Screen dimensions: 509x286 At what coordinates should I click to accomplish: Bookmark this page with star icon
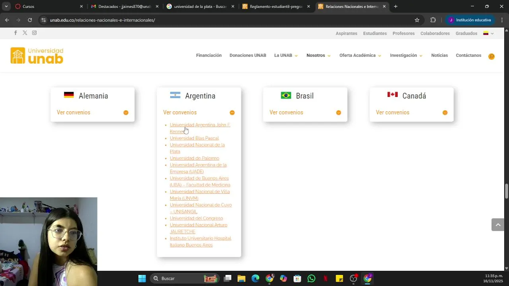tap(417, 20)
